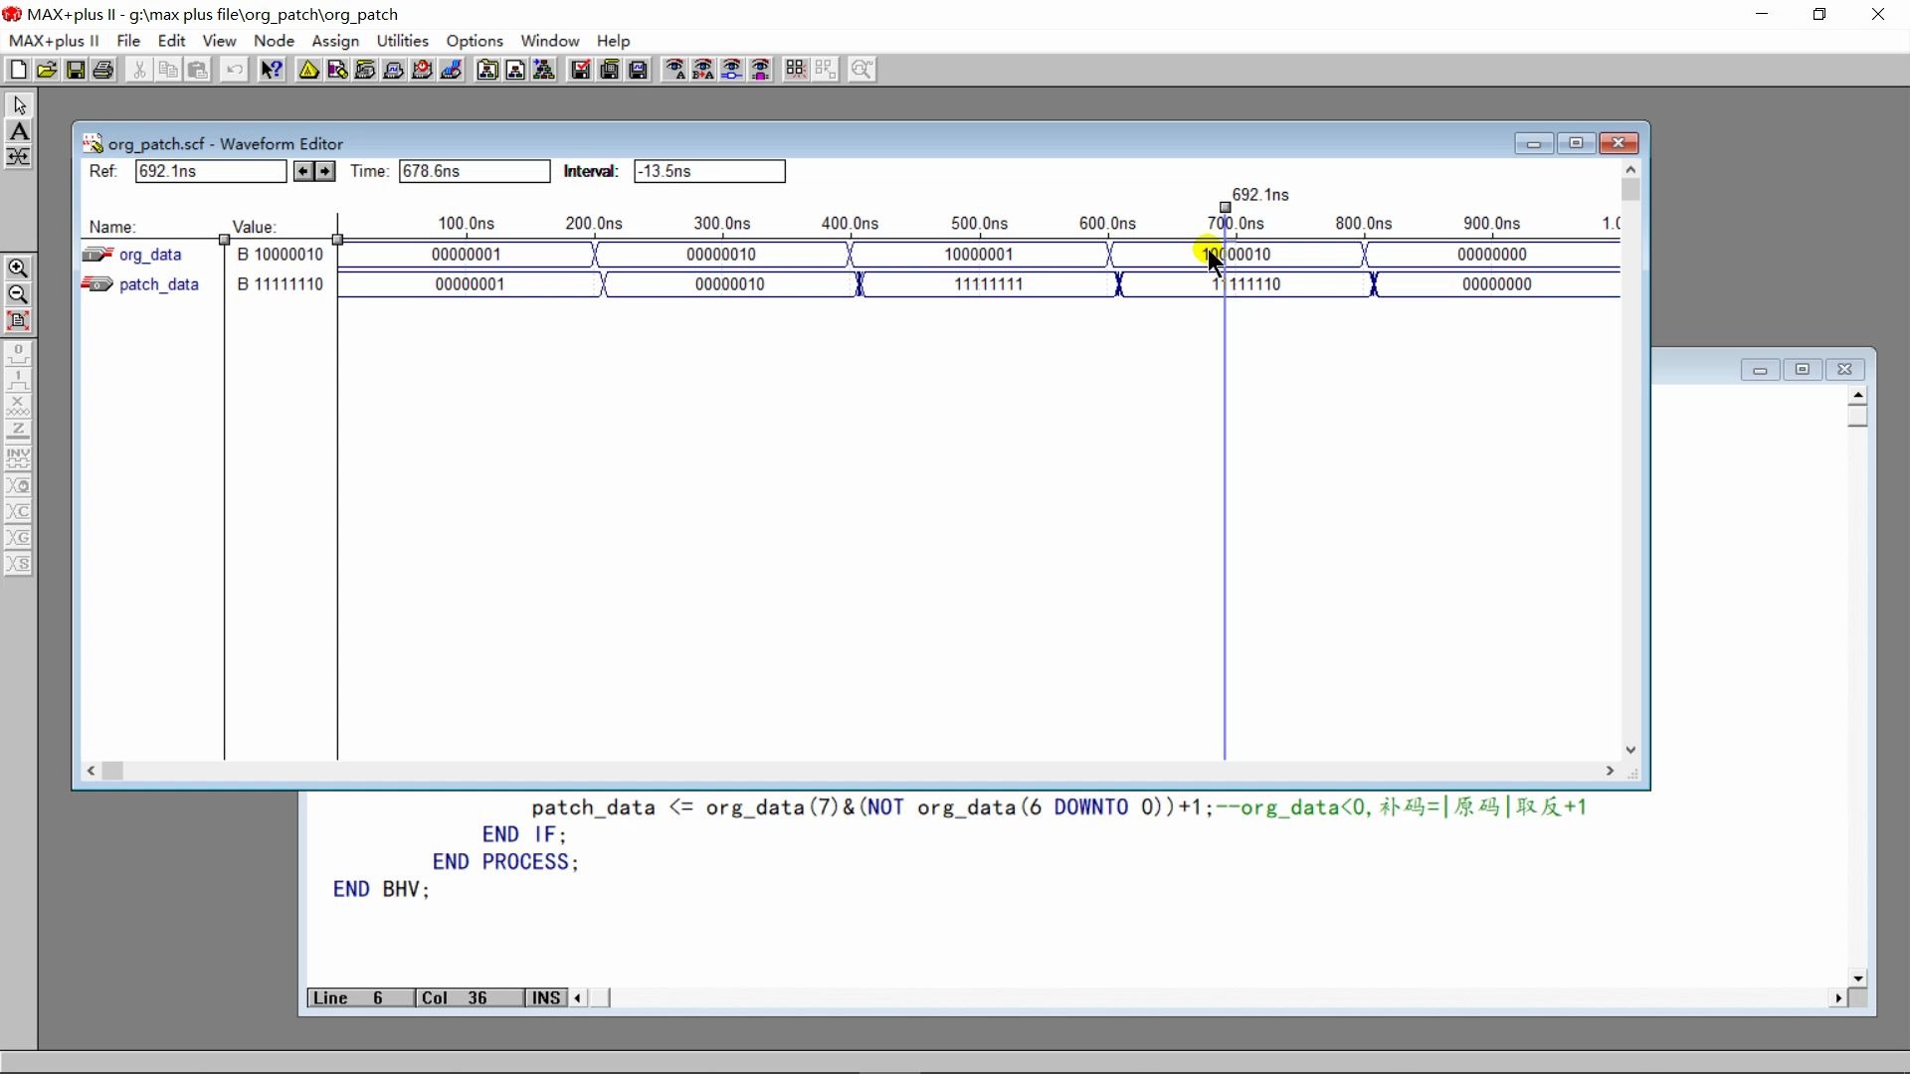This screenshot has width=1910, height=1074.
Task: Step reference time right with arrow
Action: click(x=325, y=171)
